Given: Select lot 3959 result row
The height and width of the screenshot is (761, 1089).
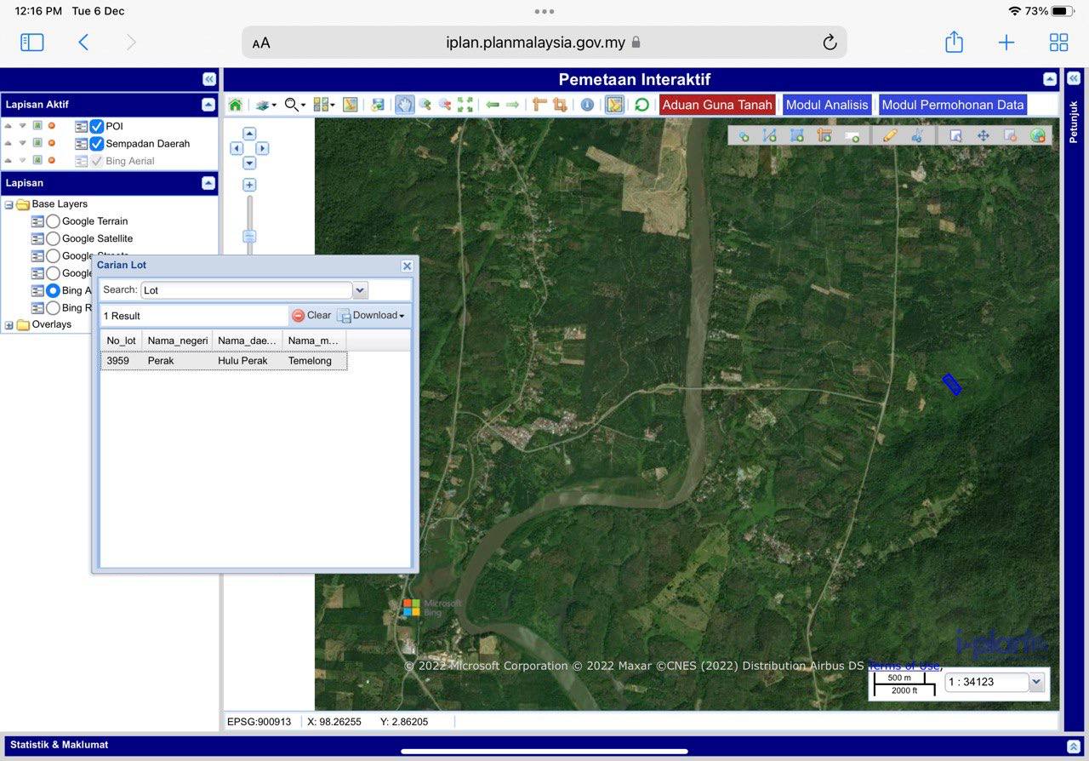Looking at the screenshot, I should pyautogui.click(x=223, y=361).
